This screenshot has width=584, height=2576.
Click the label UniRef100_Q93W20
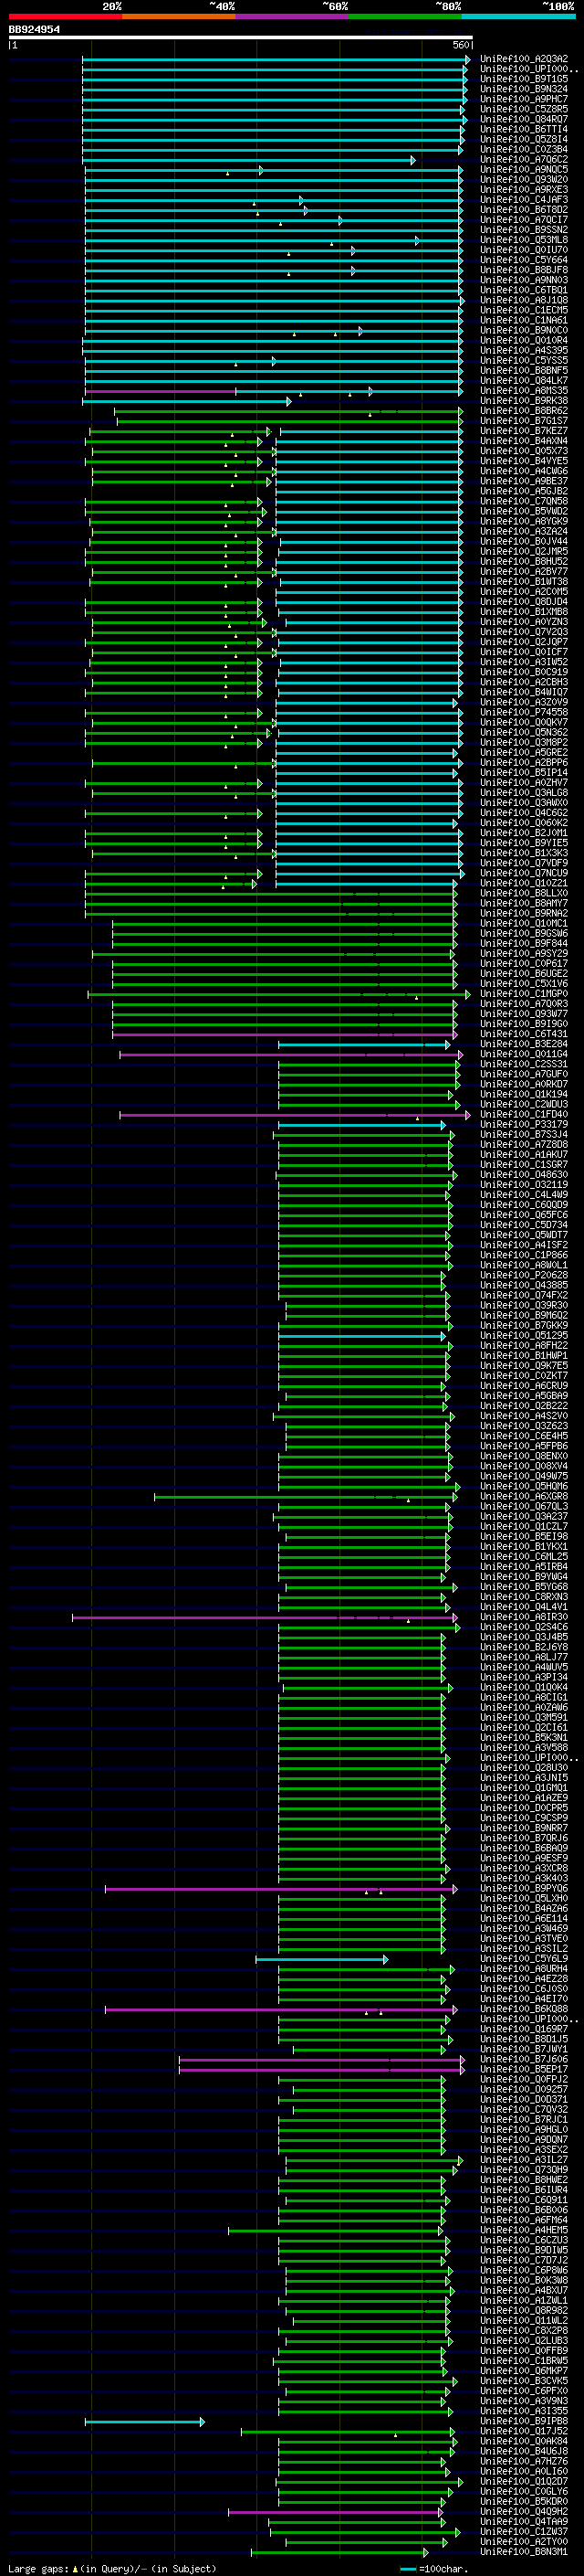point(524,180)
